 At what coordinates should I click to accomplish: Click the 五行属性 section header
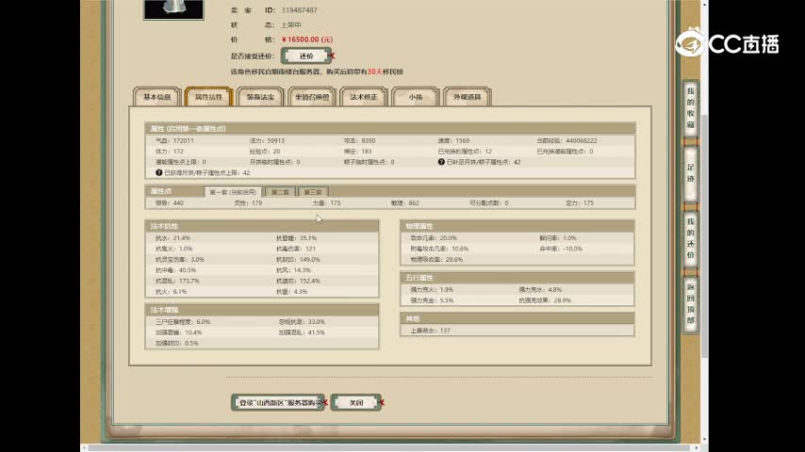(x=517, y=278)
